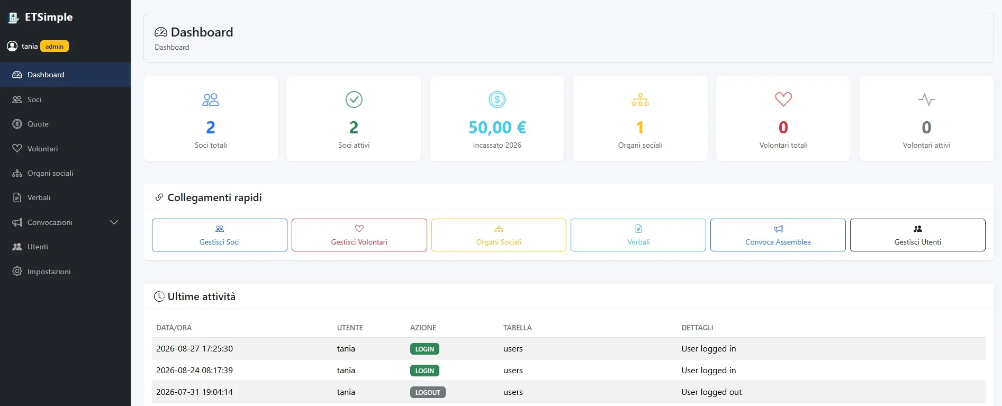Click the Dashboard breadcrumb under the title

[172, 47]
